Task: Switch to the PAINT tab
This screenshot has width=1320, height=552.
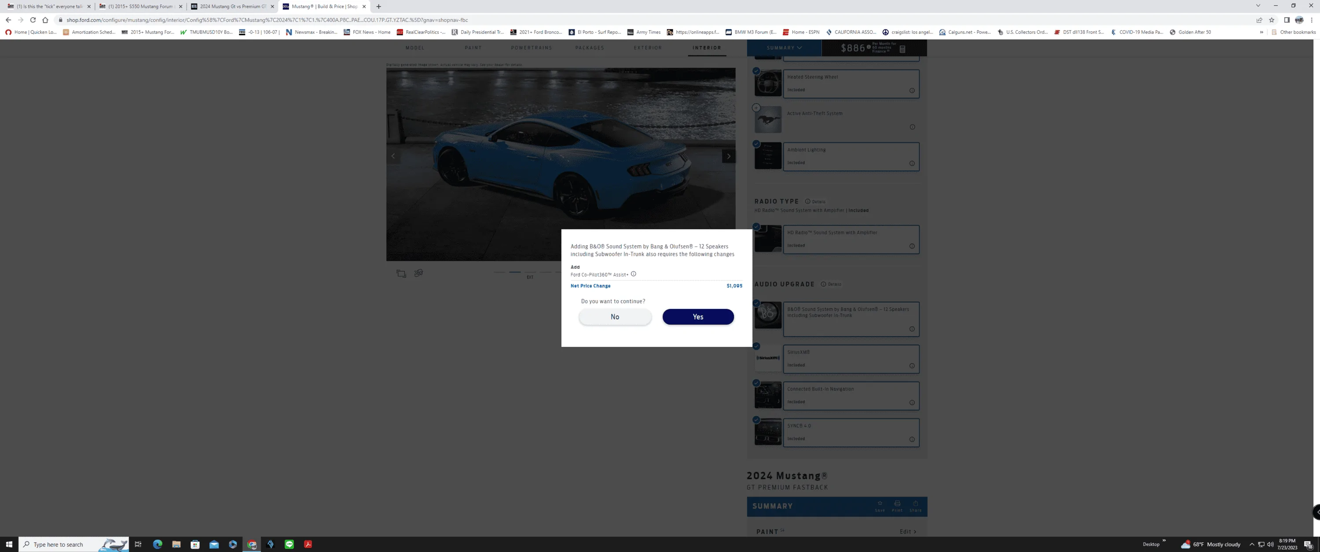Action: coord(473,47)
